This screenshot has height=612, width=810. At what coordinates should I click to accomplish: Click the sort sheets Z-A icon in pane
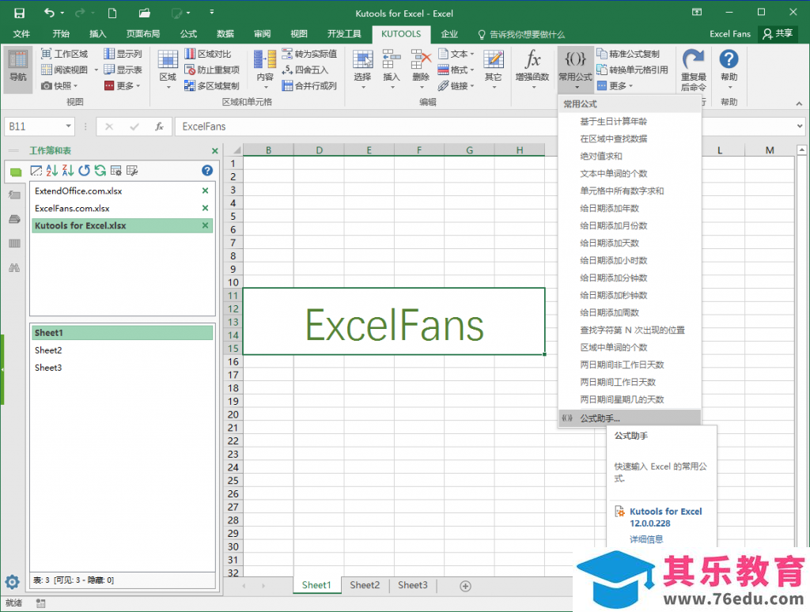pyautogui.click(x=68, y=171)
